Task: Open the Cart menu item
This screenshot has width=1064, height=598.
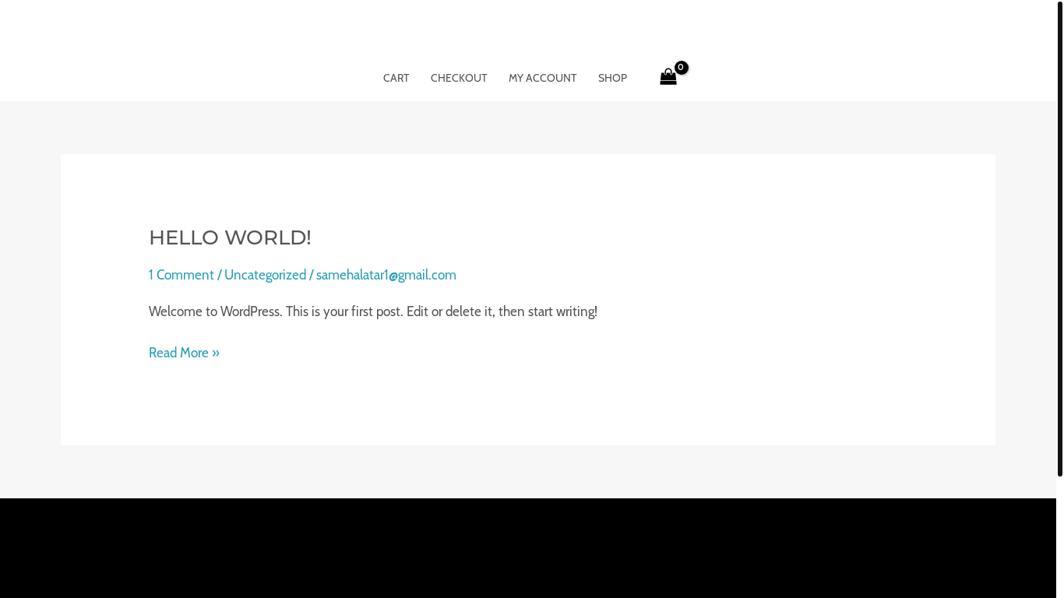Action: 396,78
